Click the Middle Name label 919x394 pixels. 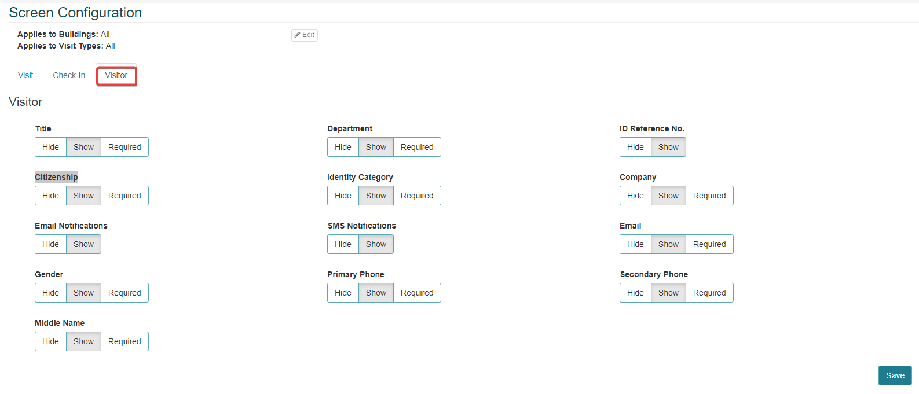tap(60, 323)
